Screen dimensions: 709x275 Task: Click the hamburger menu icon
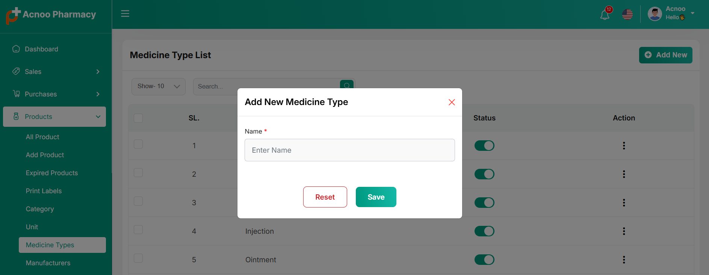coord(125,14)
